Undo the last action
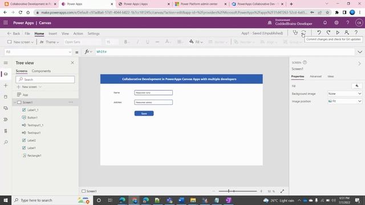The image size is (365, 205). pos(319,33)
